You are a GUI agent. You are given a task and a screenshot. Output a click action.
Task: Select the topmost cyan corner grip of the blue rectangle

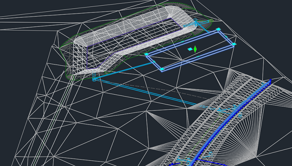[218, 29]
